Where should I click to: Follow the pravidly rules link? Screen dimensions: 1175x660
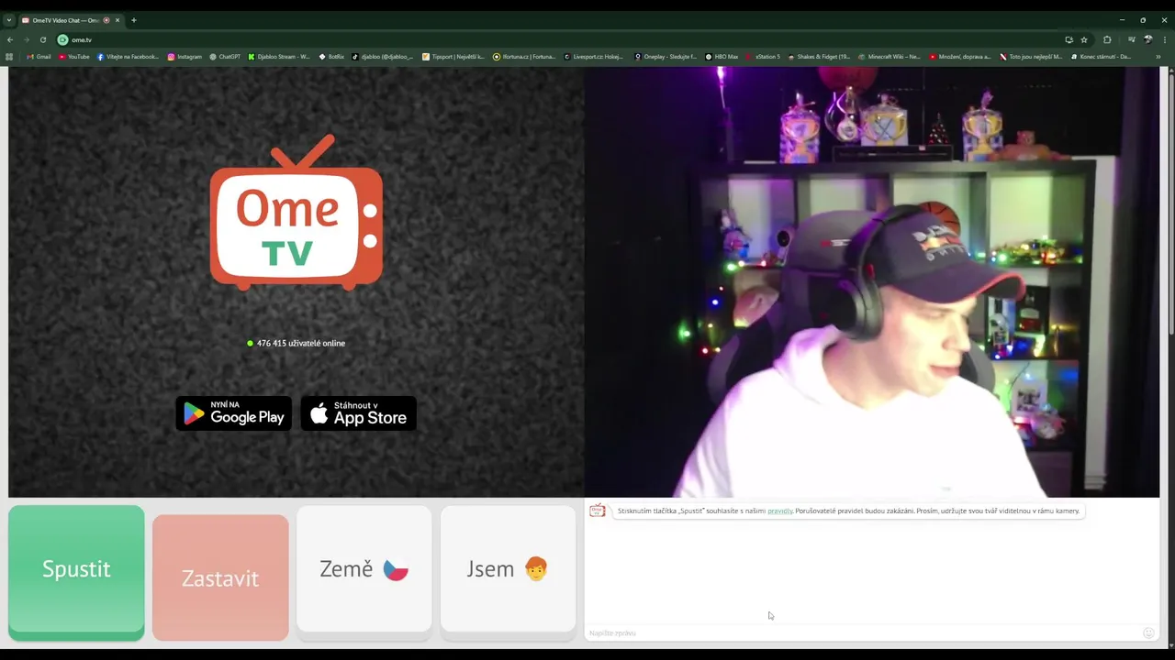pos(780,511)
